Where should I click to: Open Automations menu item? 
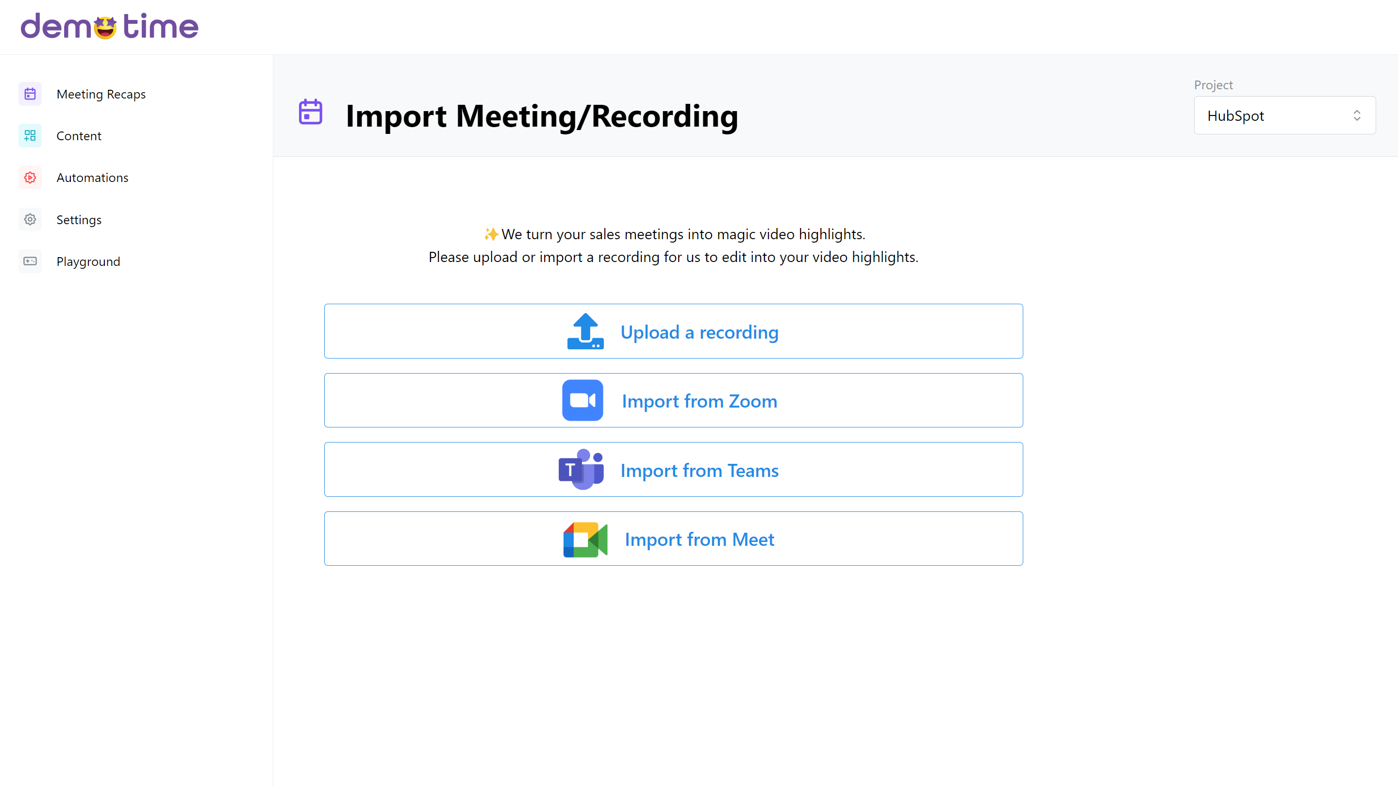tap(92, 178)
